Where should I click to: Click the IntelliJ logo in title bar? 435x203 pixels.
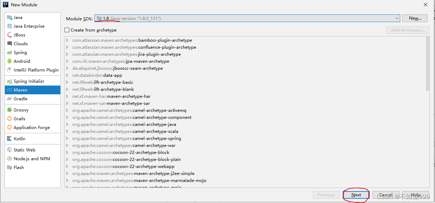coord(5,5)
